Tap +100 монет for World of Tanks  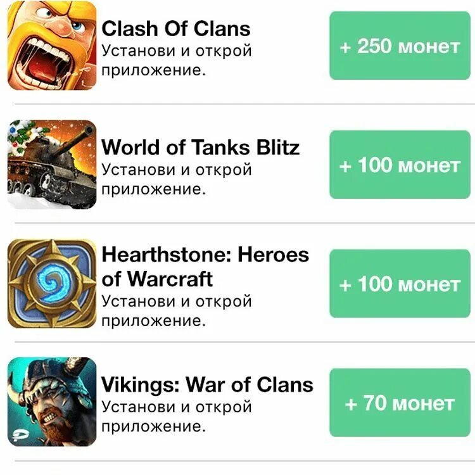click(x=400, y=165)
